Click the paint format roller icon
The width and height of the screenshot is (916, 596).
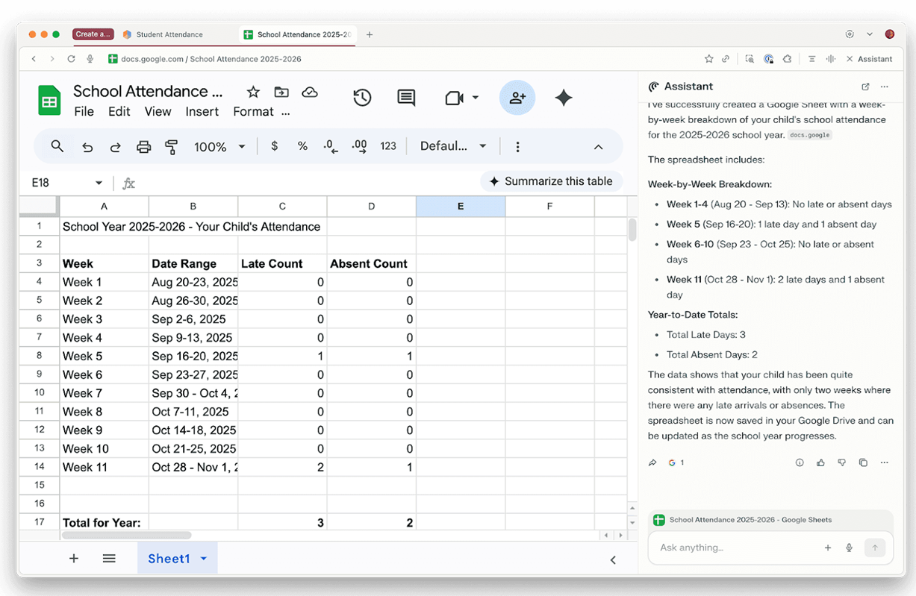click(171, 147)
